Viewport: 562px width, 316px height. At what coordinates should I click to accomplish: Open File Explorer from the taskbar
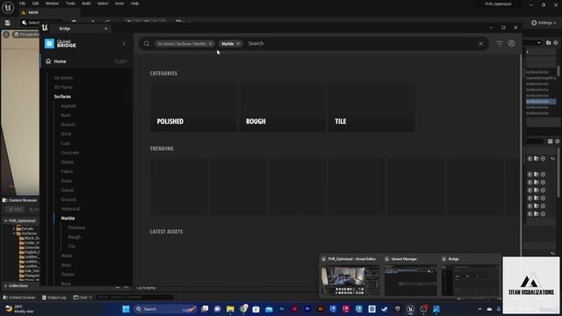point(230,309)
